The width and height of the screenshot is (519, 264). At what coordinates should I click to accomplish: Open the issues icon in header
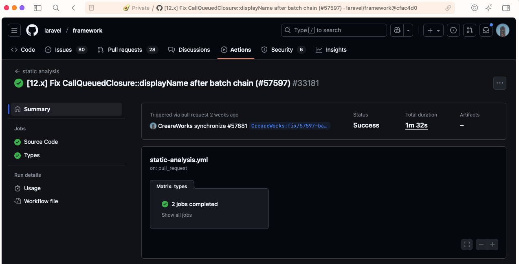pos(453,31)
